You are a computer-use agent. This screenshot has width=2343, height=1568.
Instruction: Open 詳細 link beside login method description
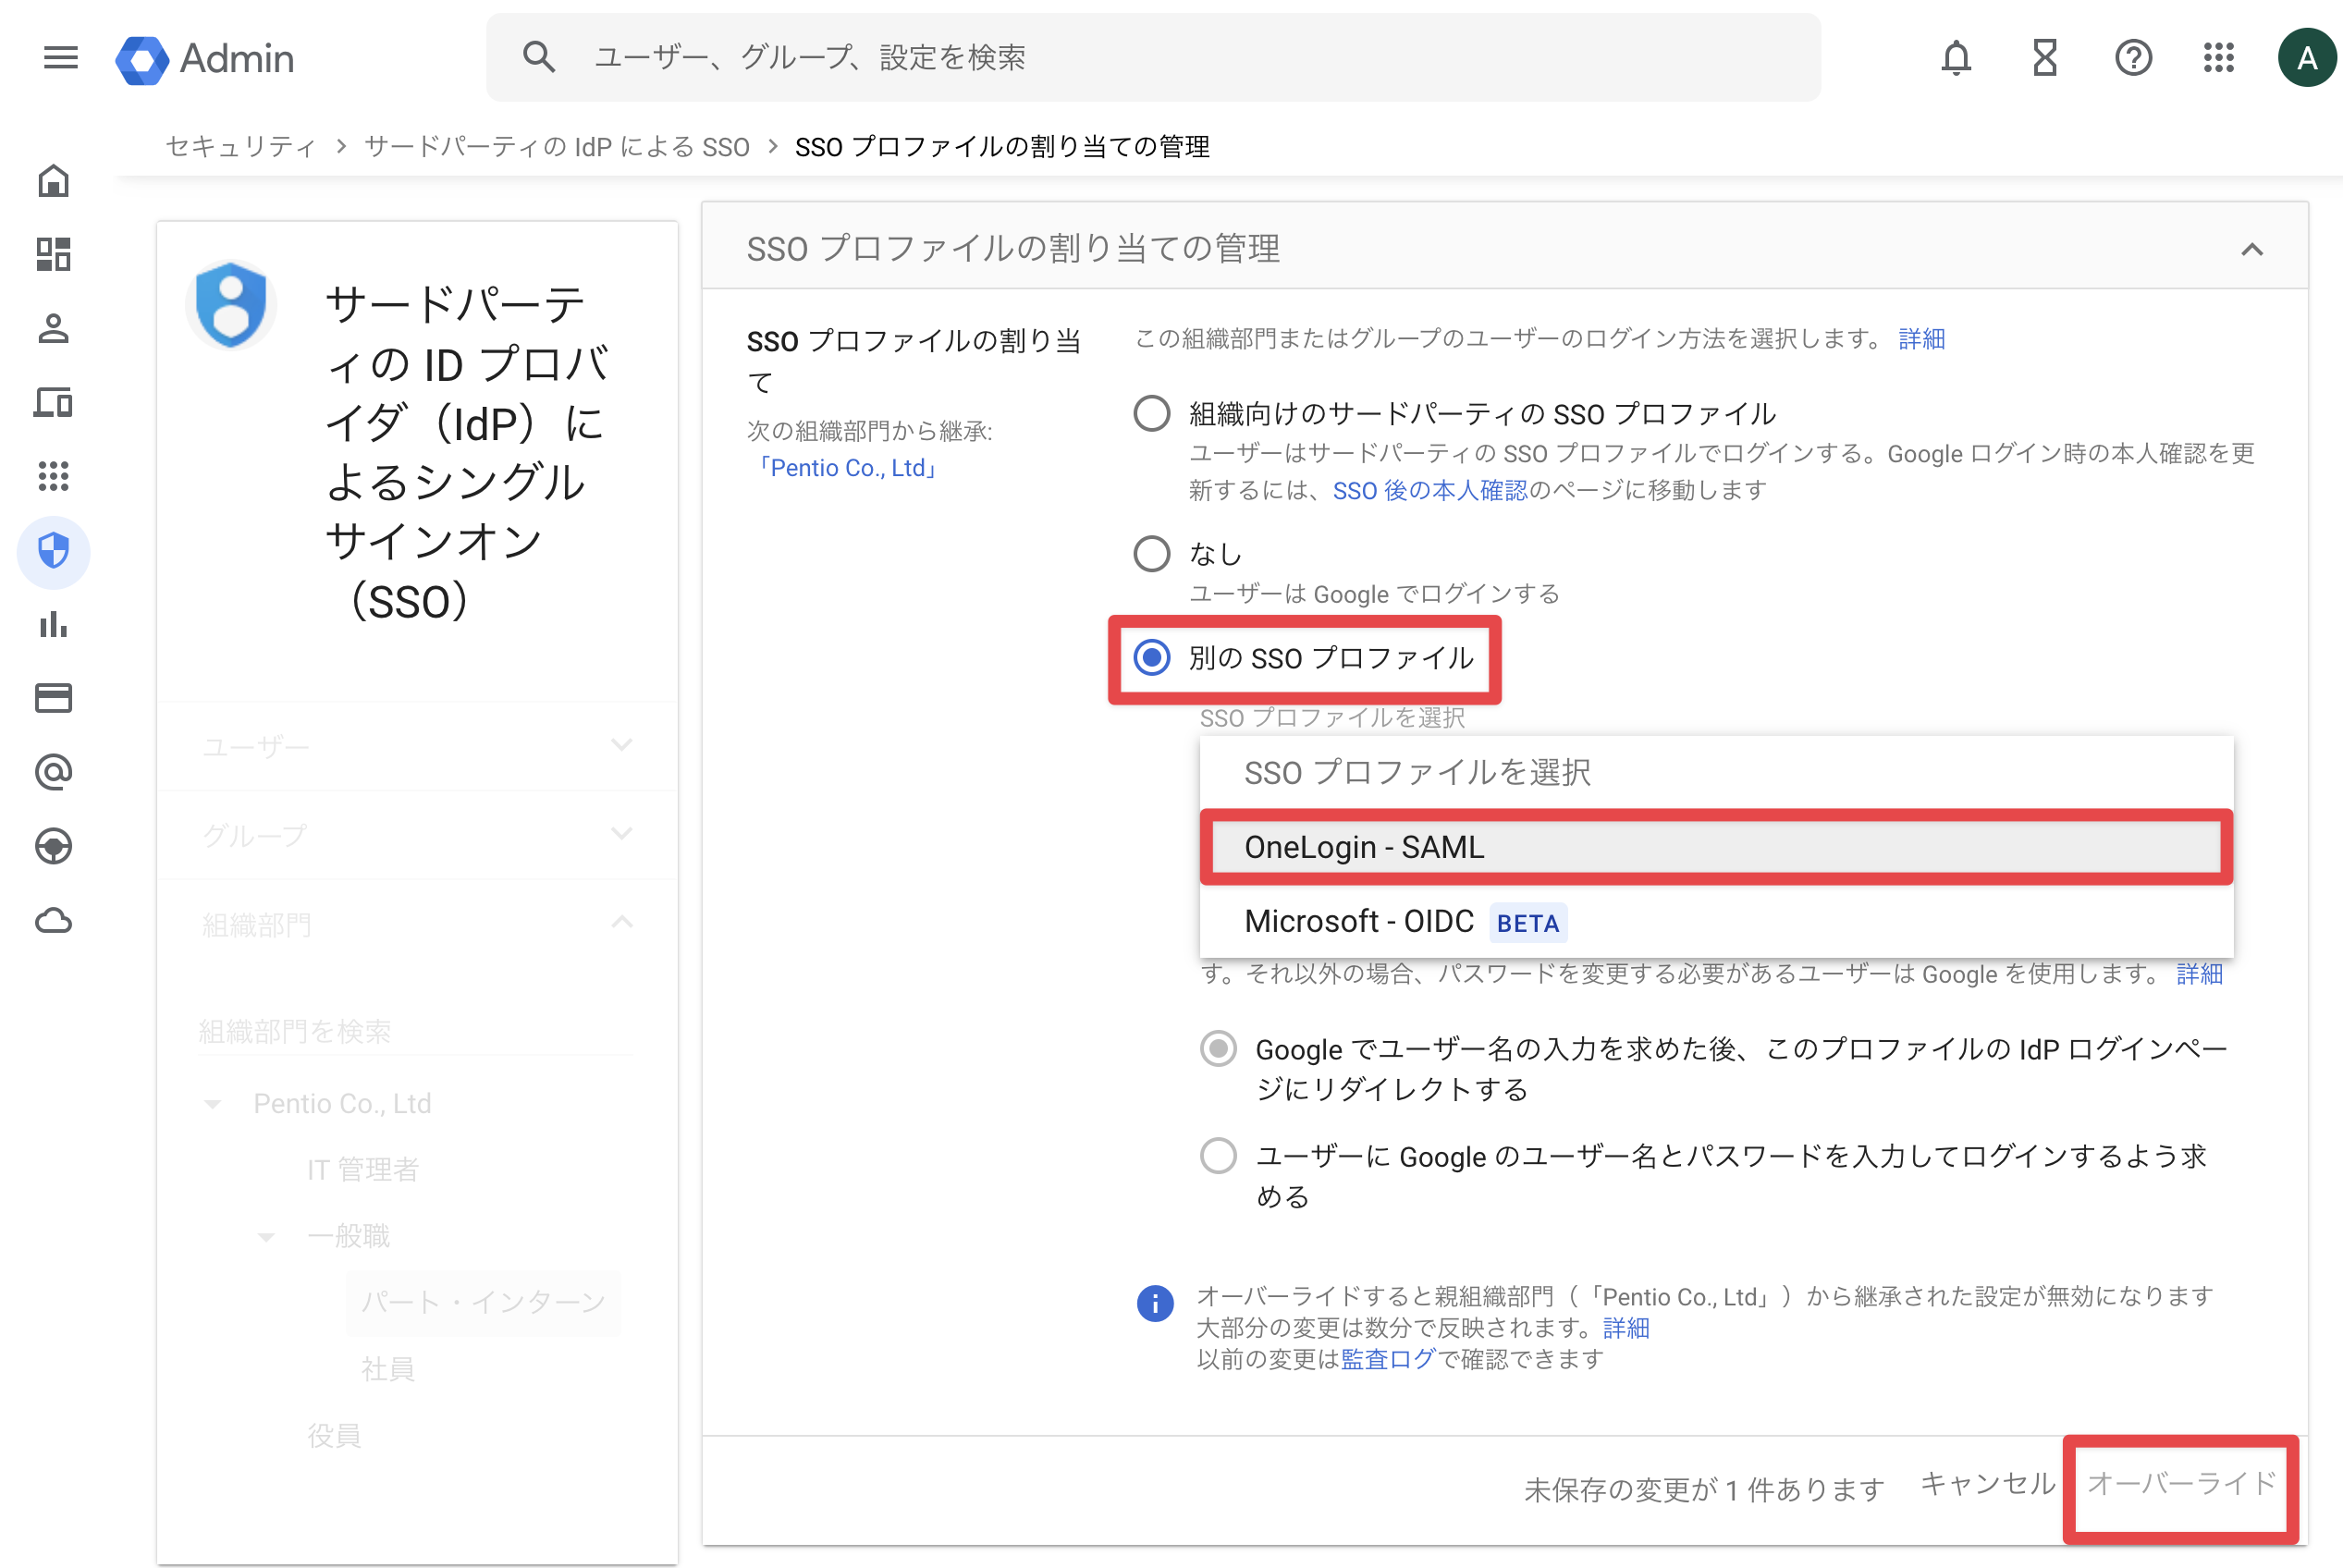tap(1922, 339)
